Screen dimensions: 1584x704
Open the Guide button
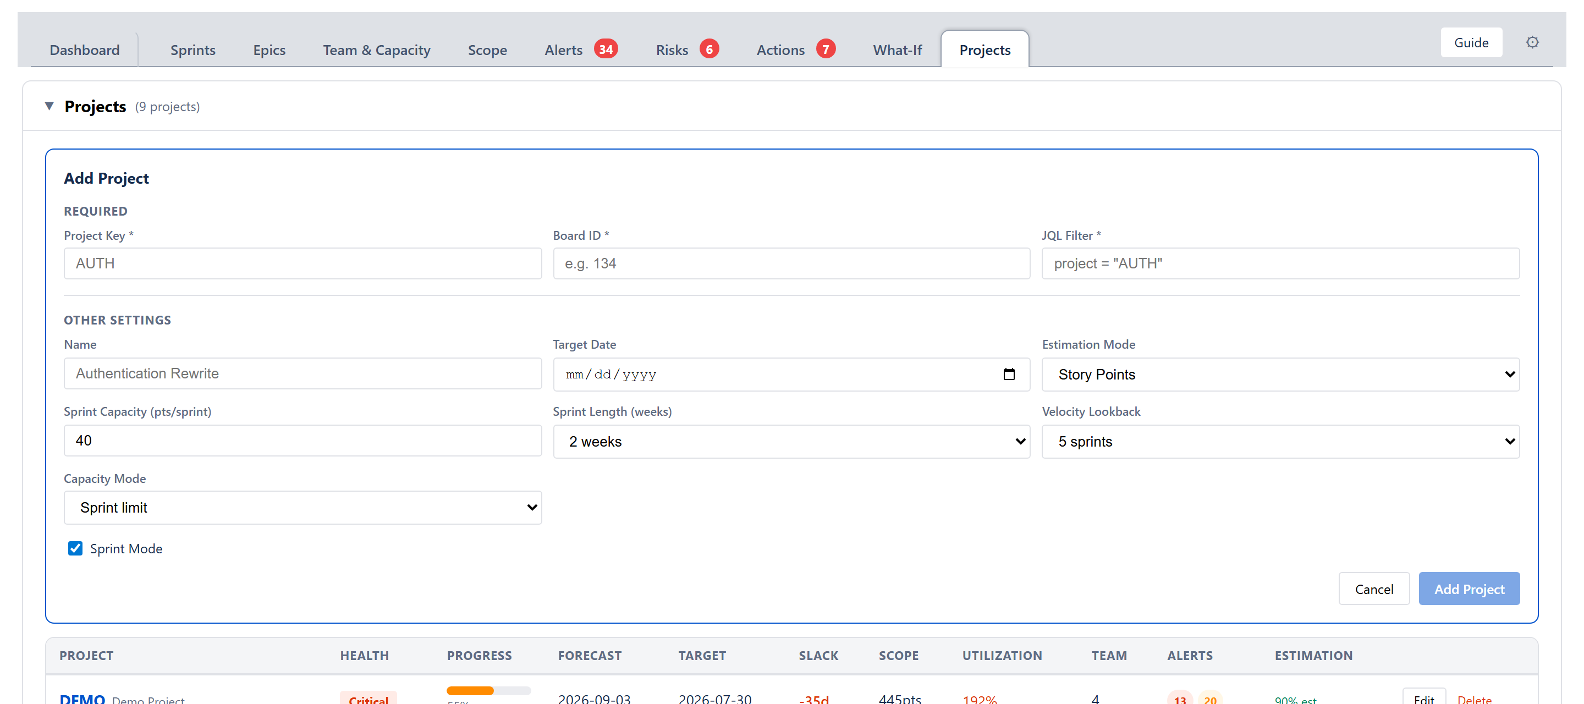1471,42
